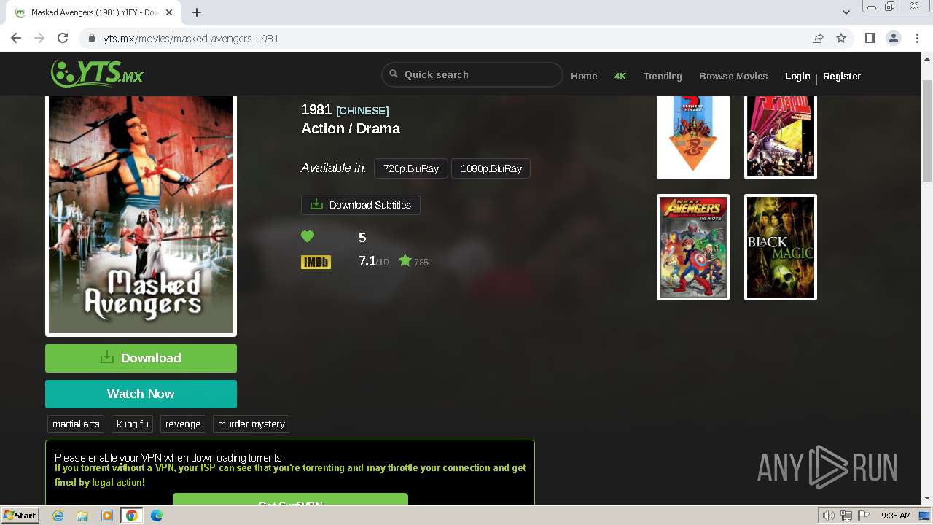Click the browser back arrow
Viewport: 933px width, 525px height.
click(16, 38)
